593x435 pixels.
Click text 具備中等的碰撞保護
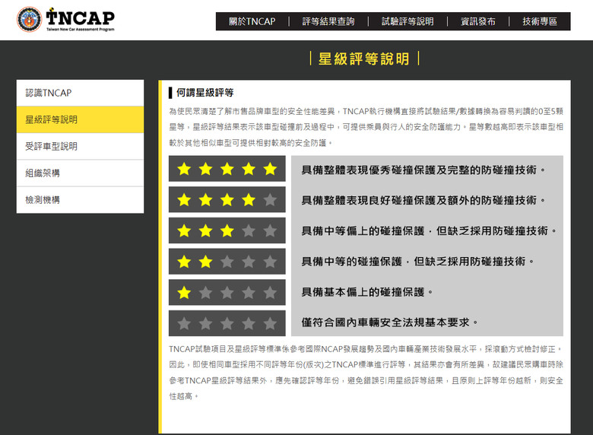point(351,262)
